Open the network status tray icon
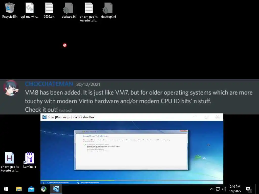259x194 pixels. click(x=218, y=189)
